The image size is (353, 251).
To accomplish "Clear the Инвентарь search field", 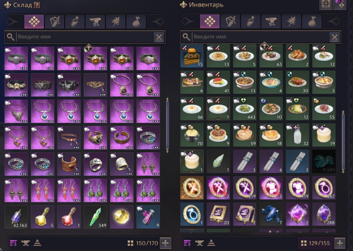I will [335, 37].
